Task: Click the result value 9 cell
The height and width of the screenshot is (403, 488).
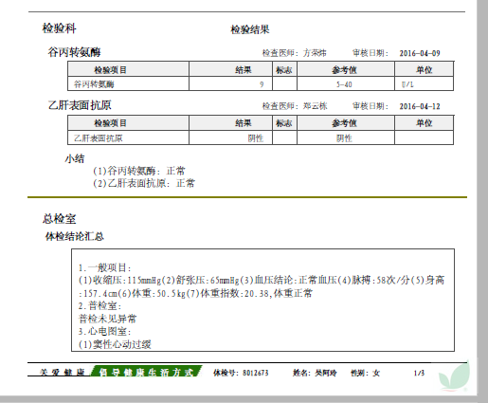Action: point(230,84)
